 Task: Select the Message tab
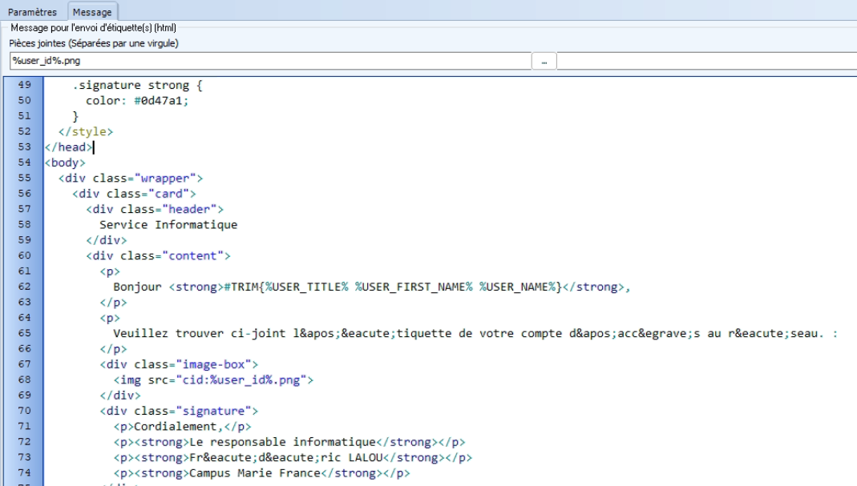click(x=92, y=12)
